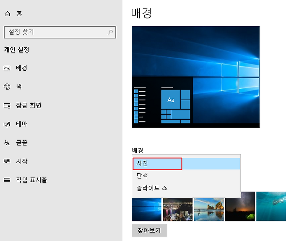Click the 색 palette icon
Screen dimensions: 302x241
[7, 87]
